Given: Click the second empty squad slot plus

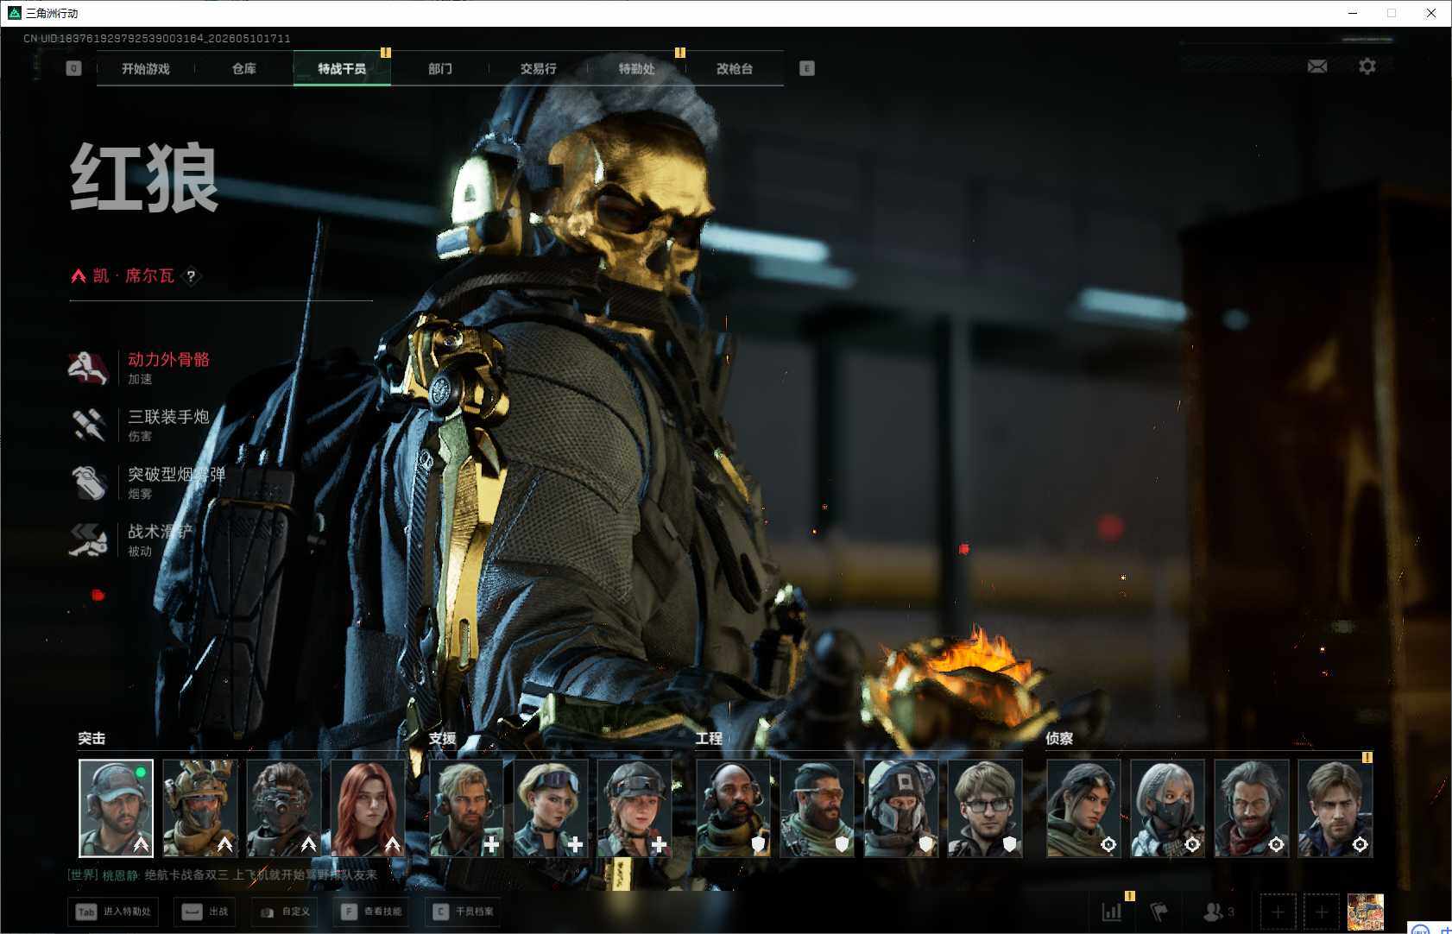Looking at the screenshot, I should (1321, 912).
